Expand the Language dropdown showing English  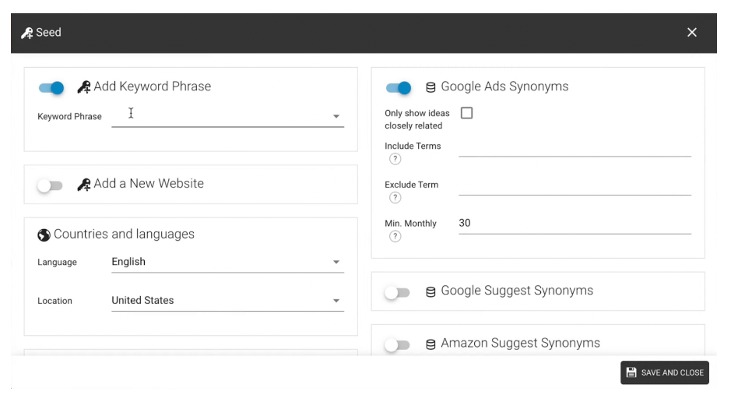[x=336, y=263]
